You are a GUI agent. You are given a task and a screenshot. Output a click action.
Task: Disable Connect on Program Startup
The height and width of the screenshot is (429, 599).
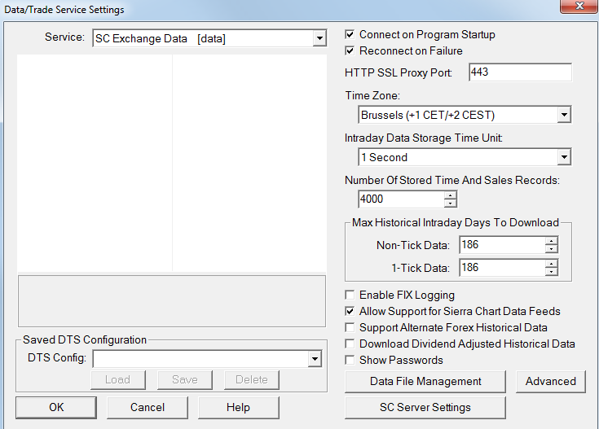350,35
